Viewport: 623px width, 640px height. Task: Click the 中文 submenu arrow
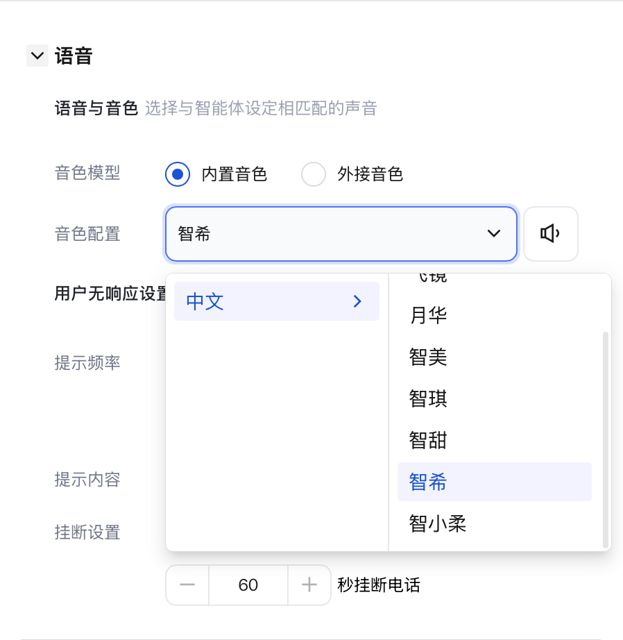coord(357,301)
